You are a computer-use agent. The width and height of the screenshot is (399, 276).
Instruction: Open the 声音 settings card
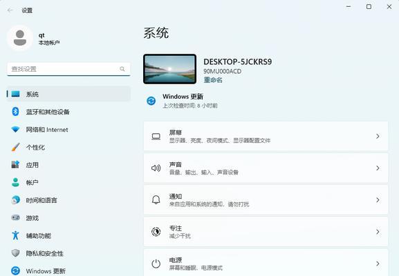tap(266, 168)
